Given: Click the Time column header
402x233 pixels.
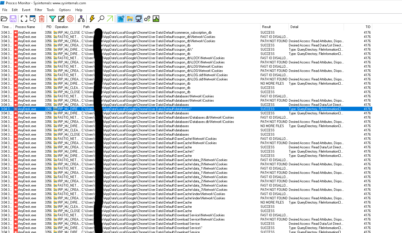Looking at the screenshot, I should tap(7, 27).
